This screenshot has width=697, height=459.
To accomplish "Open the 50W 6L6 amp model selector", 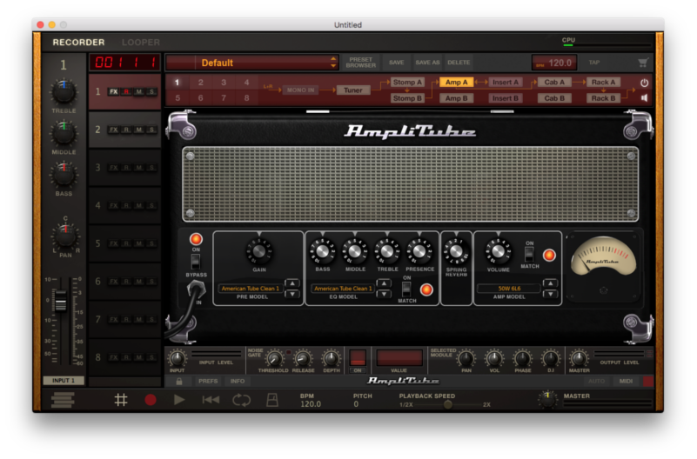I will point(509,289).
